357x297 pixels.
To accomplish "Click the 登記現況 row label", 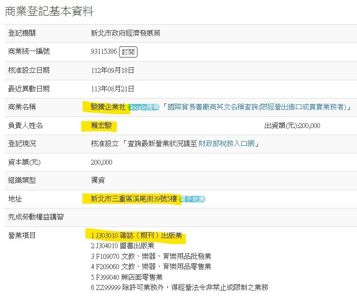I will click(x=22, y=143).
